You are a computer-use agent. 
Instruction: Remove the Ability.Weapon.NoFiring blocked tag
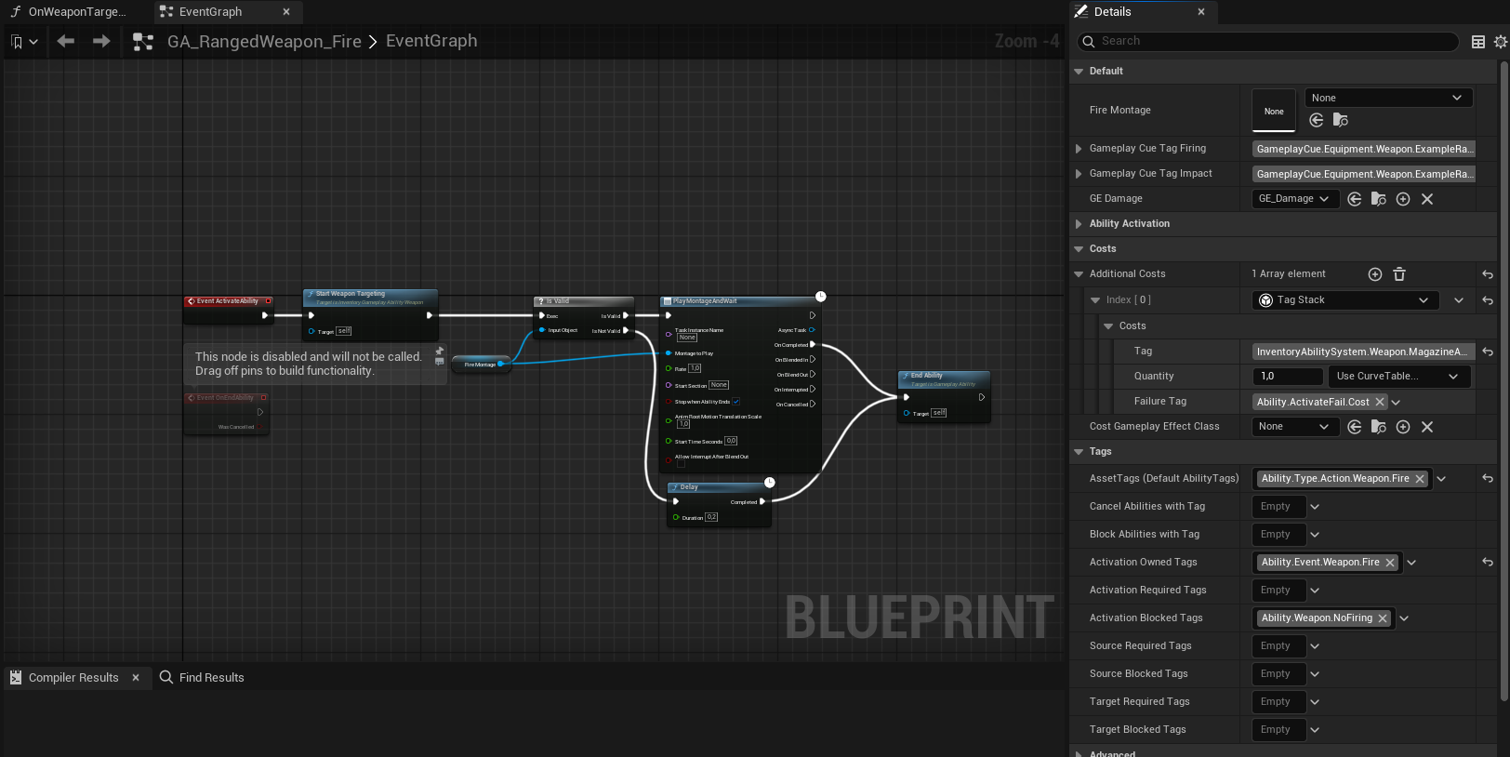point(1383,618)
